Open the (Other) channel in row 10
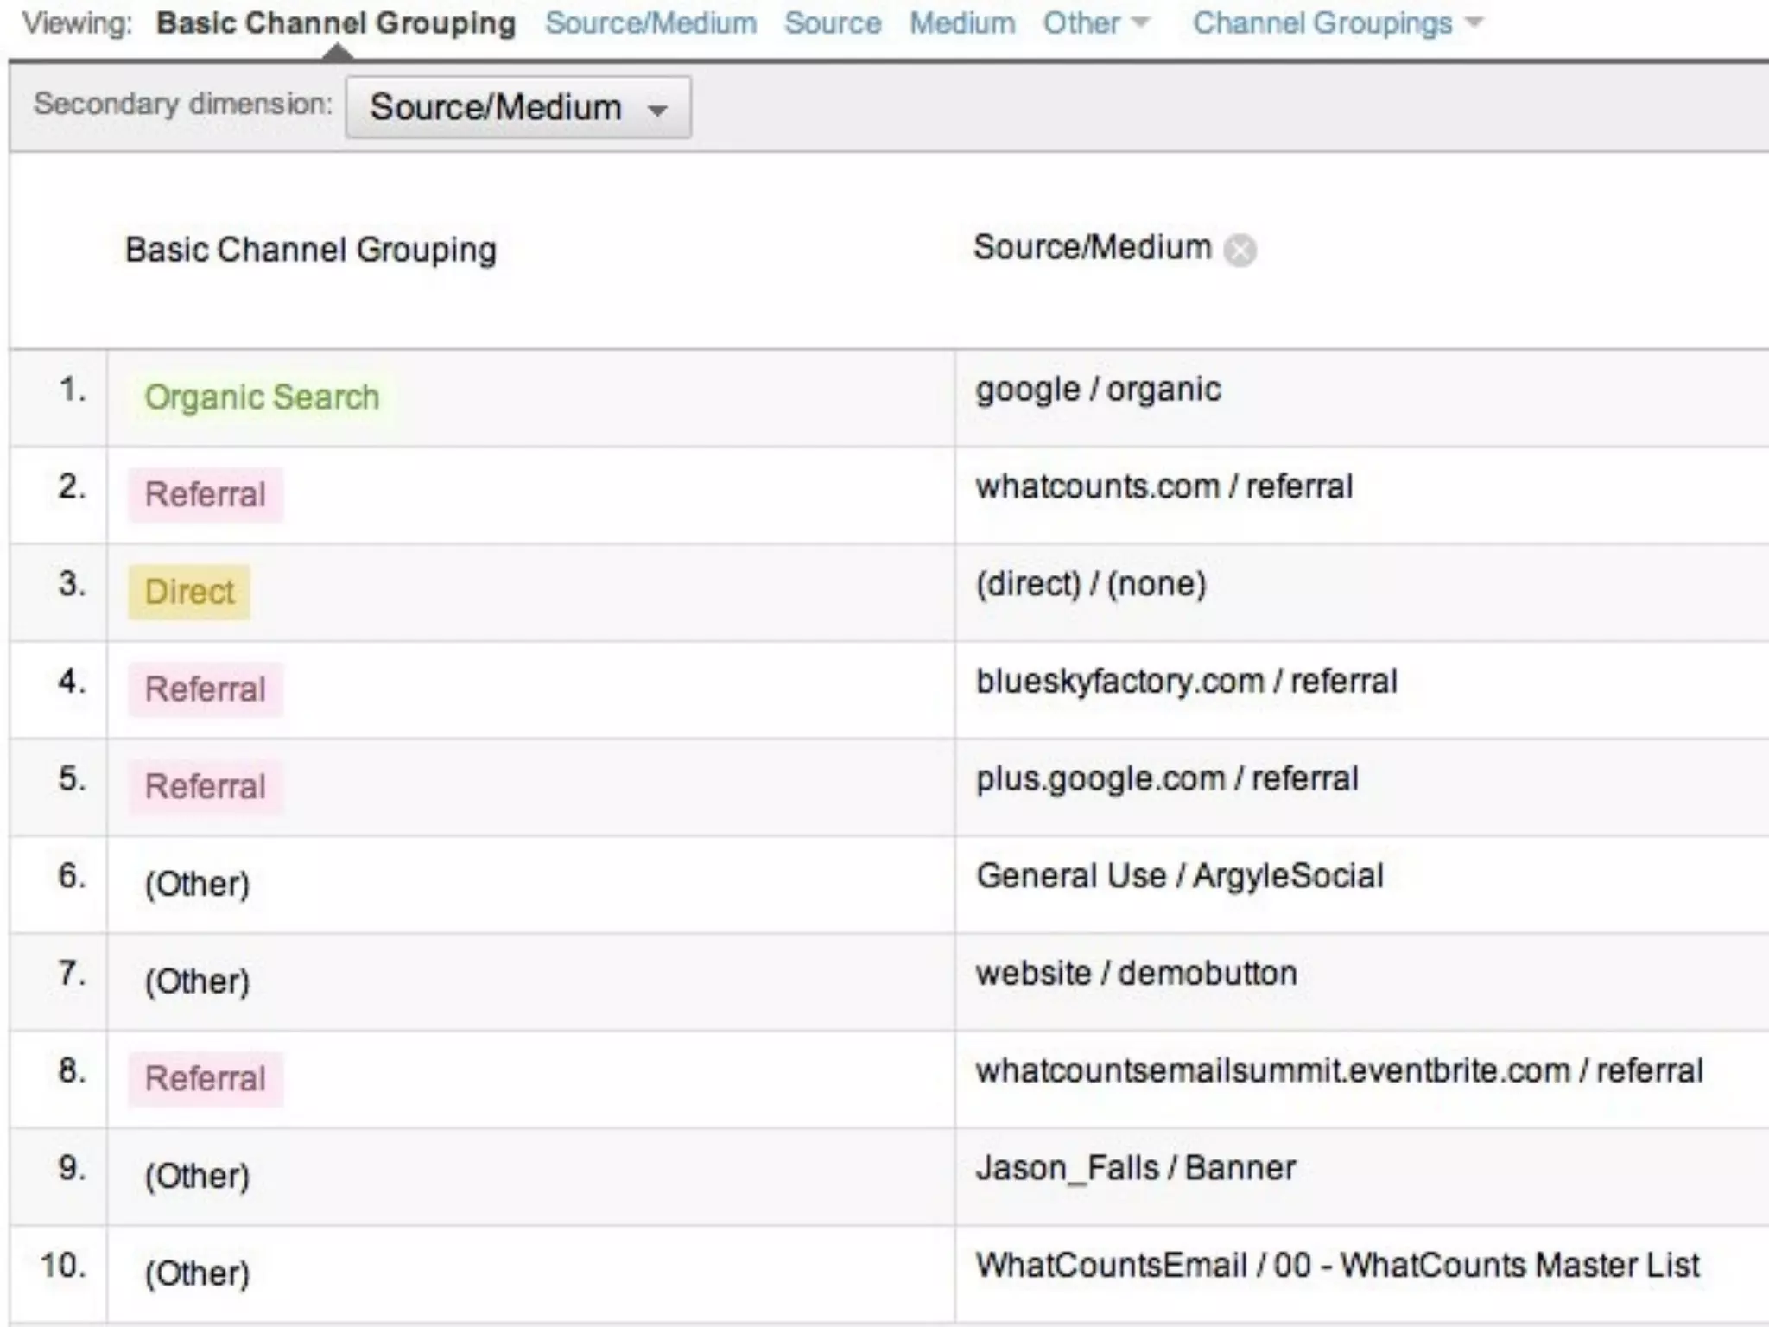Screen dimensions: 1769x1327 [197, 1274]
